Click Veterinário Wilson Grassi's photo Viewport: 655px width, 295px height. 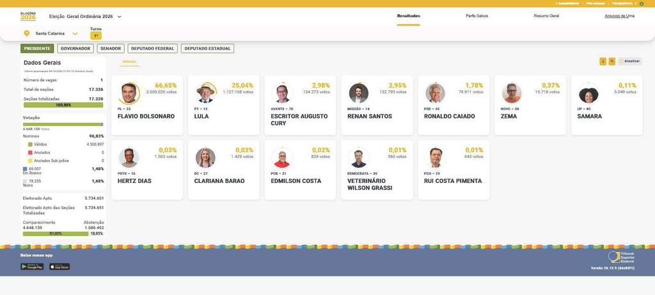pyautogui.click(x=359, y=158)
